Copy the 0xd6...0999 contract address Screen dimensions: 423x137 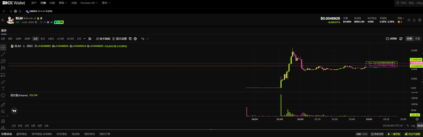click(36, 22)
